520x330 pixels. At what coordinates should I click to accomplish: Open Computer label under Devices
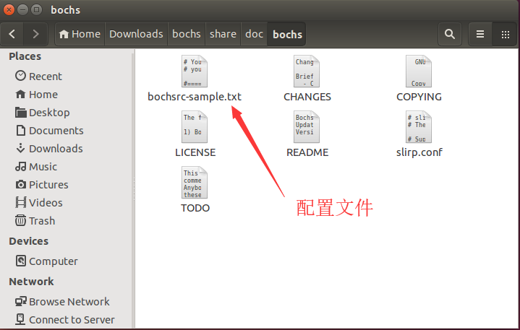click(x=54, y=261)
